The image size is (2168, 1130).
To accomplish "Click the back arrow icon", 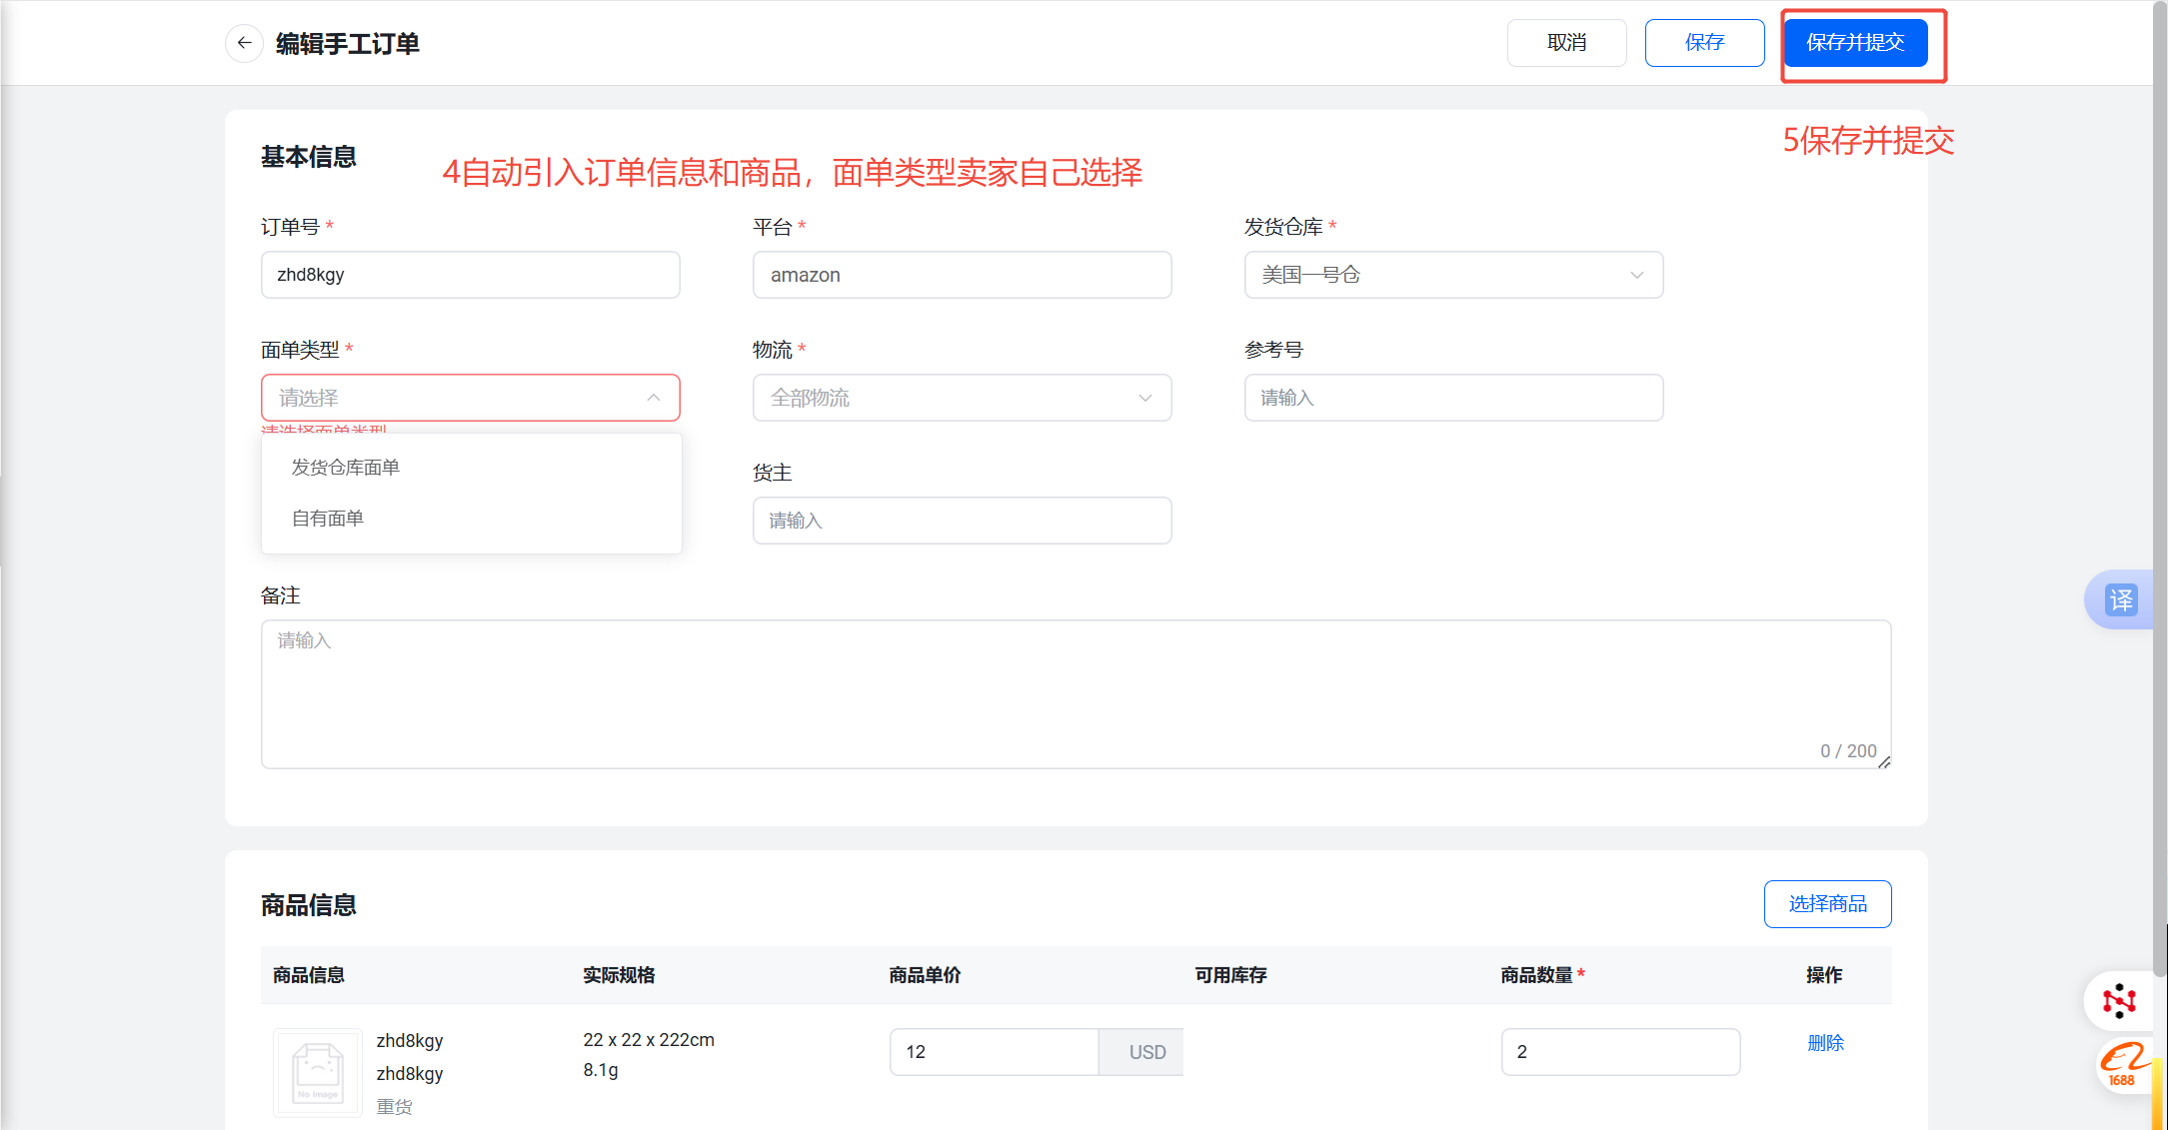I will (244, 43).
